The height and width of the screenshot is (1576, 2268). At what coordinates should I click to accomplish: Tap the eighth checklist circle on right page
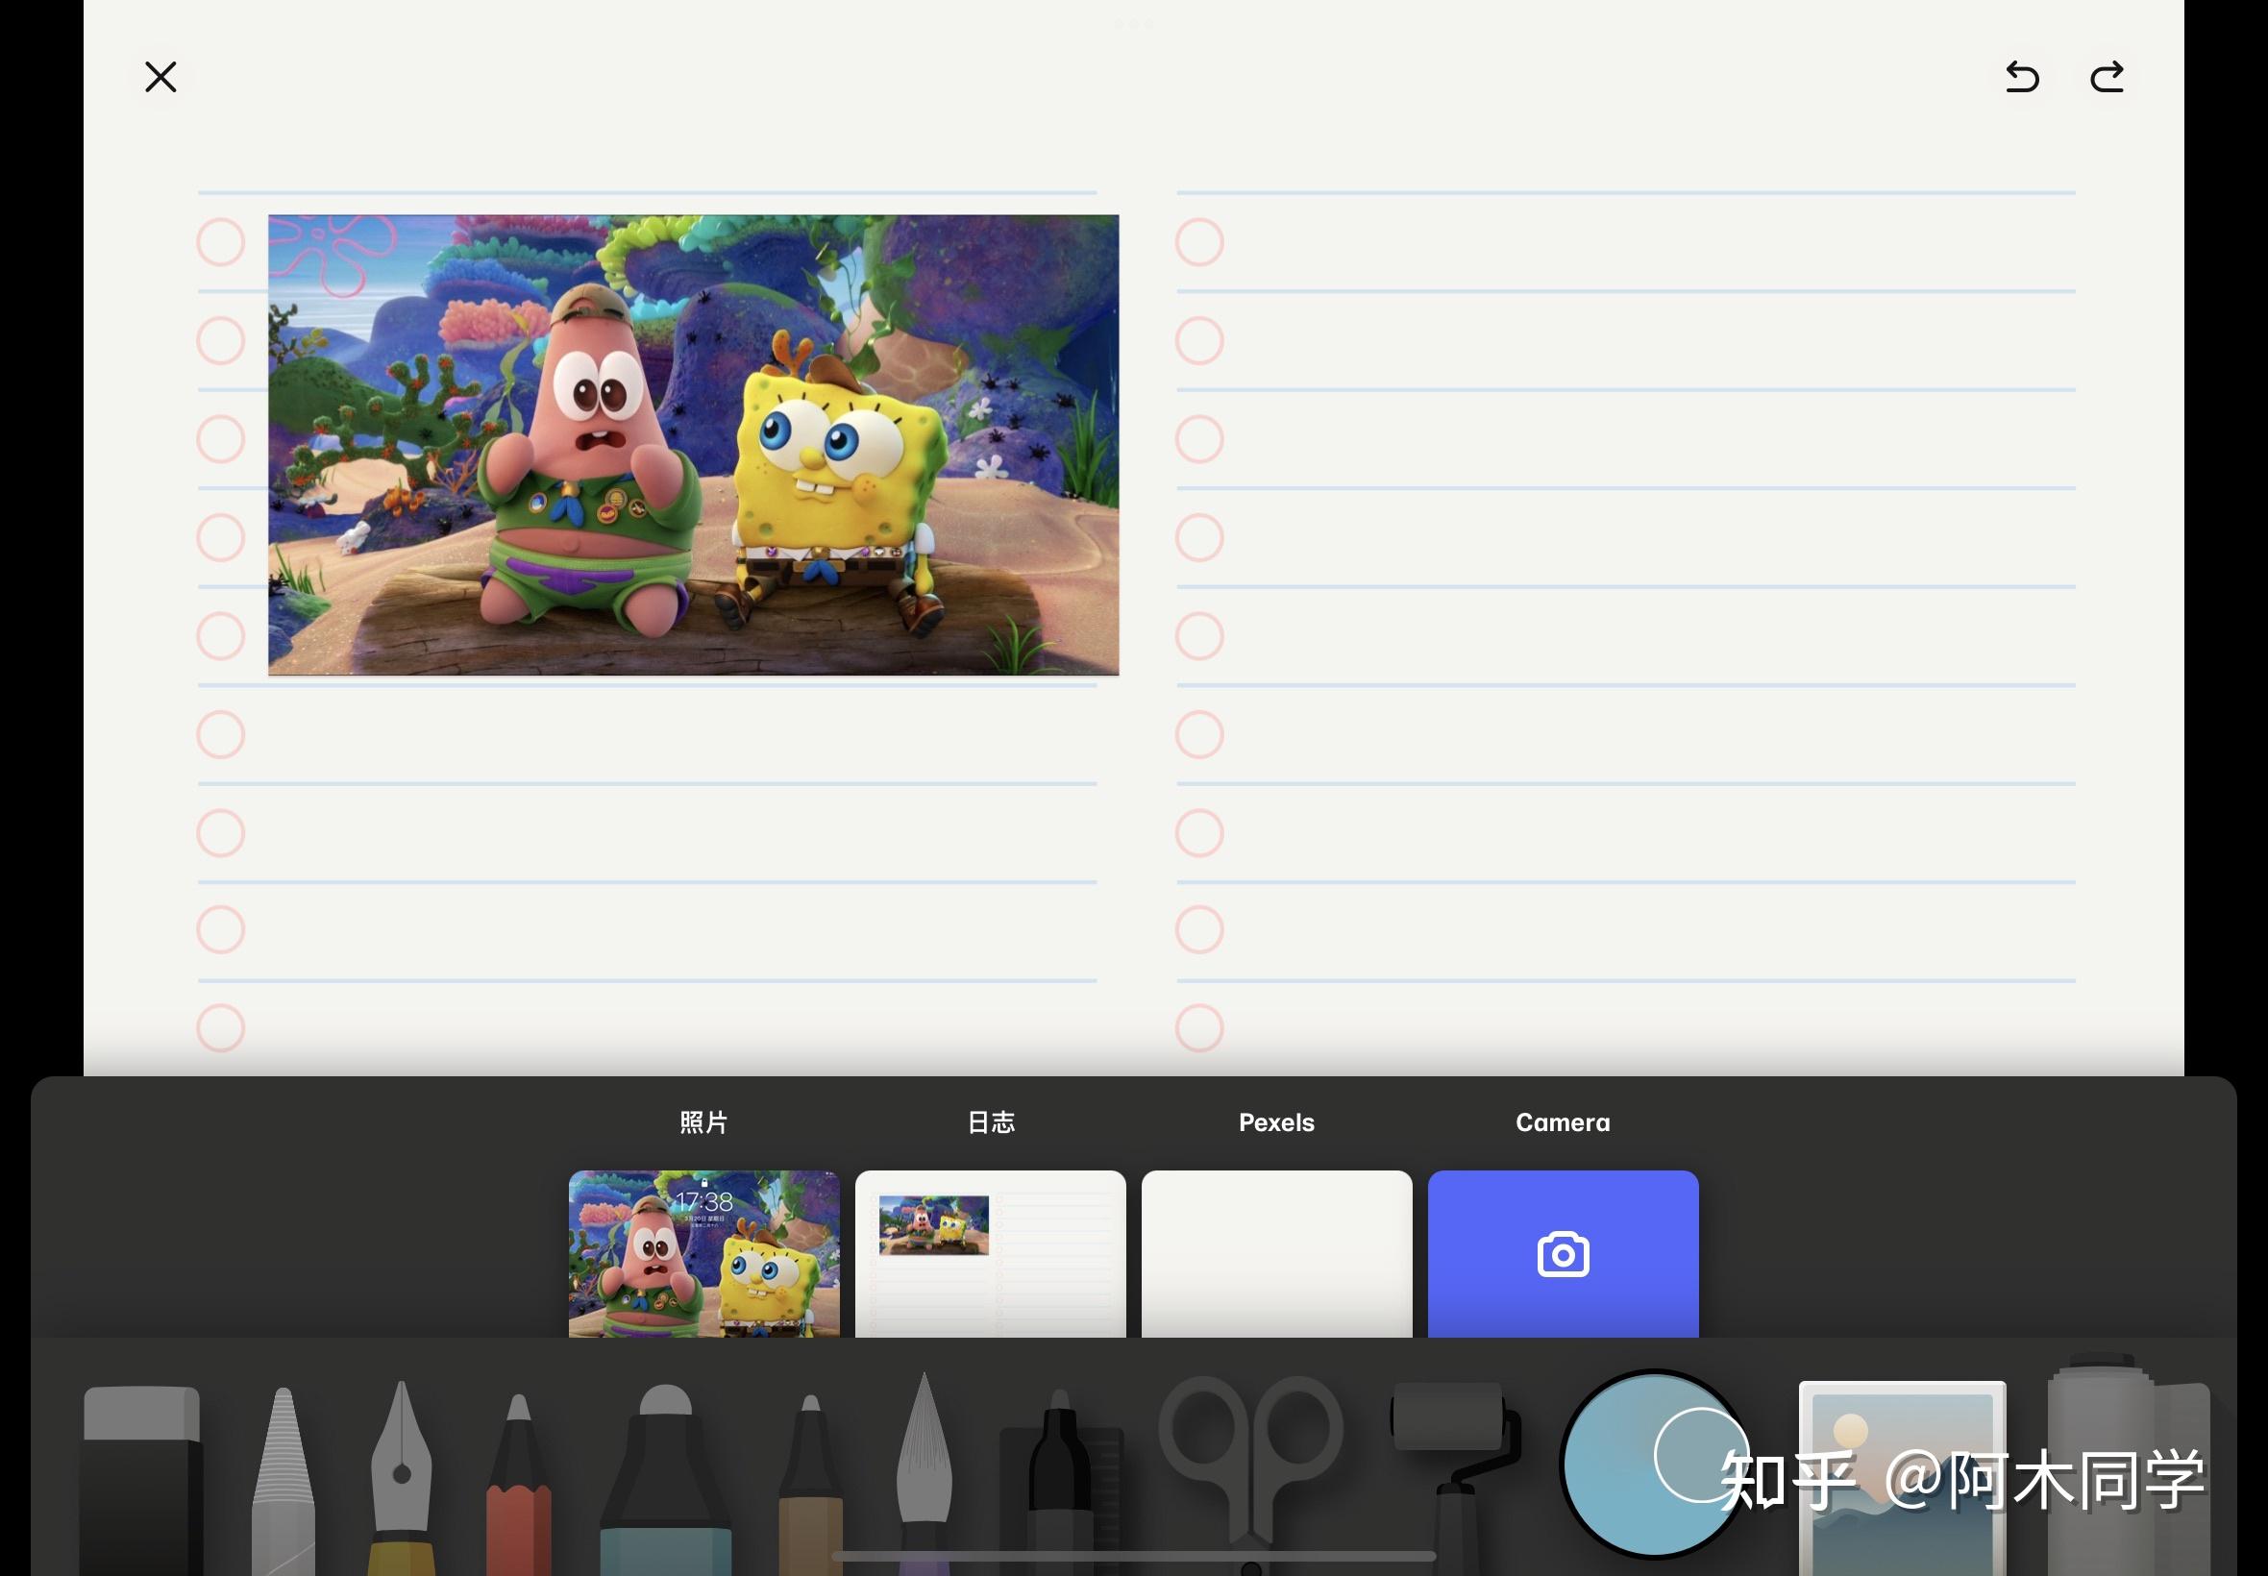coord(1199,929)
